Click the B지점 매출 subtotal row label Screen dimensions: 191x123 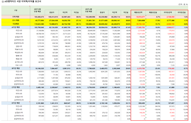point(16,68)
